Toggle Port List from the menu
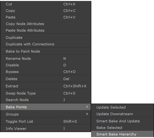 46,121
